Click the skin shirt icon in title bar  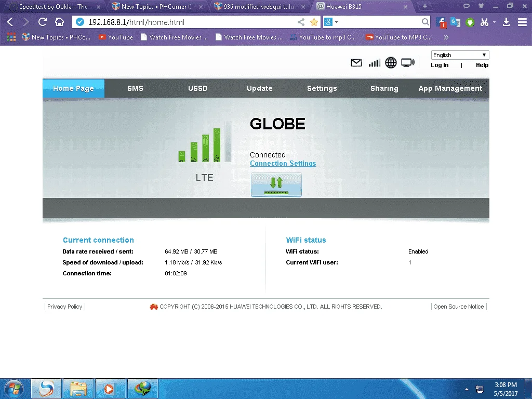coord(481,6)
